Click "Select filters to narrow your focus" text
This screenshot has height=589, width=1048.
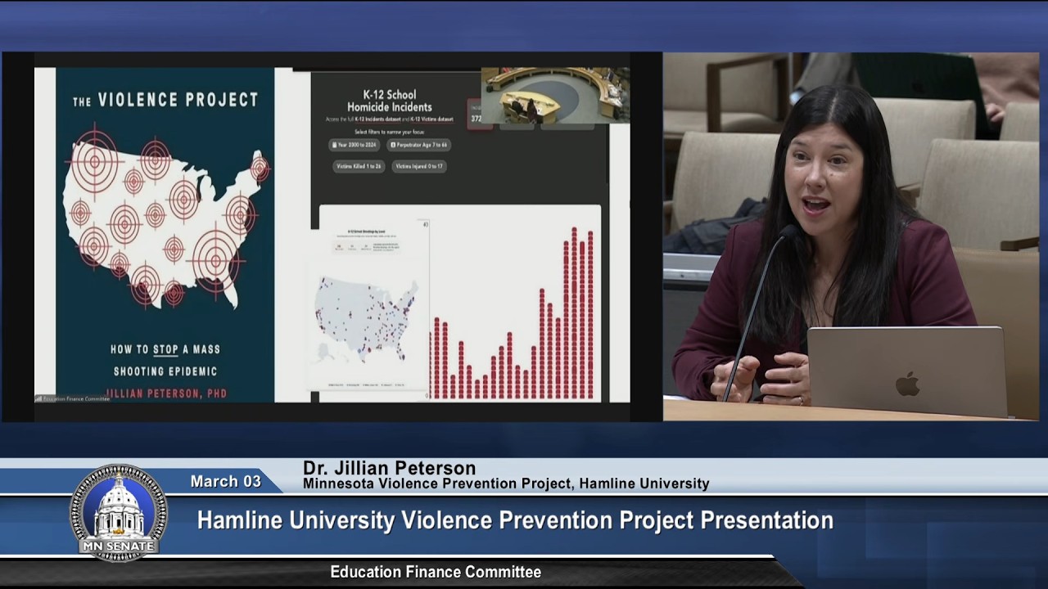point(390,132)
